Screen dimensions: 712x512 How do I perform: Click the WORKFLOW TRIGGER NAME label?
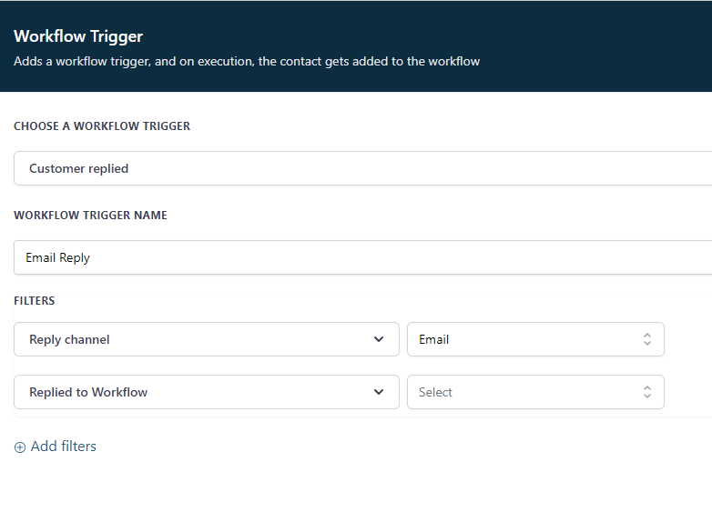(90, 216)
